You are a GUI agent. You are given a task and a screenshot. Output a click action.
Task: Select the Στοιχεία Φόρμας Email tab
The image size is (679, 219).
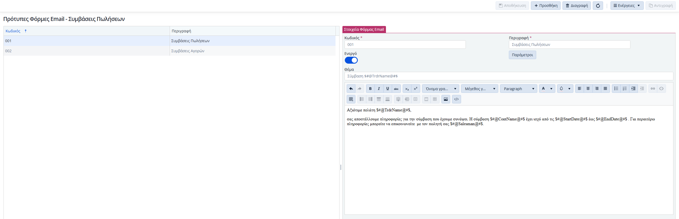[364, 29]
